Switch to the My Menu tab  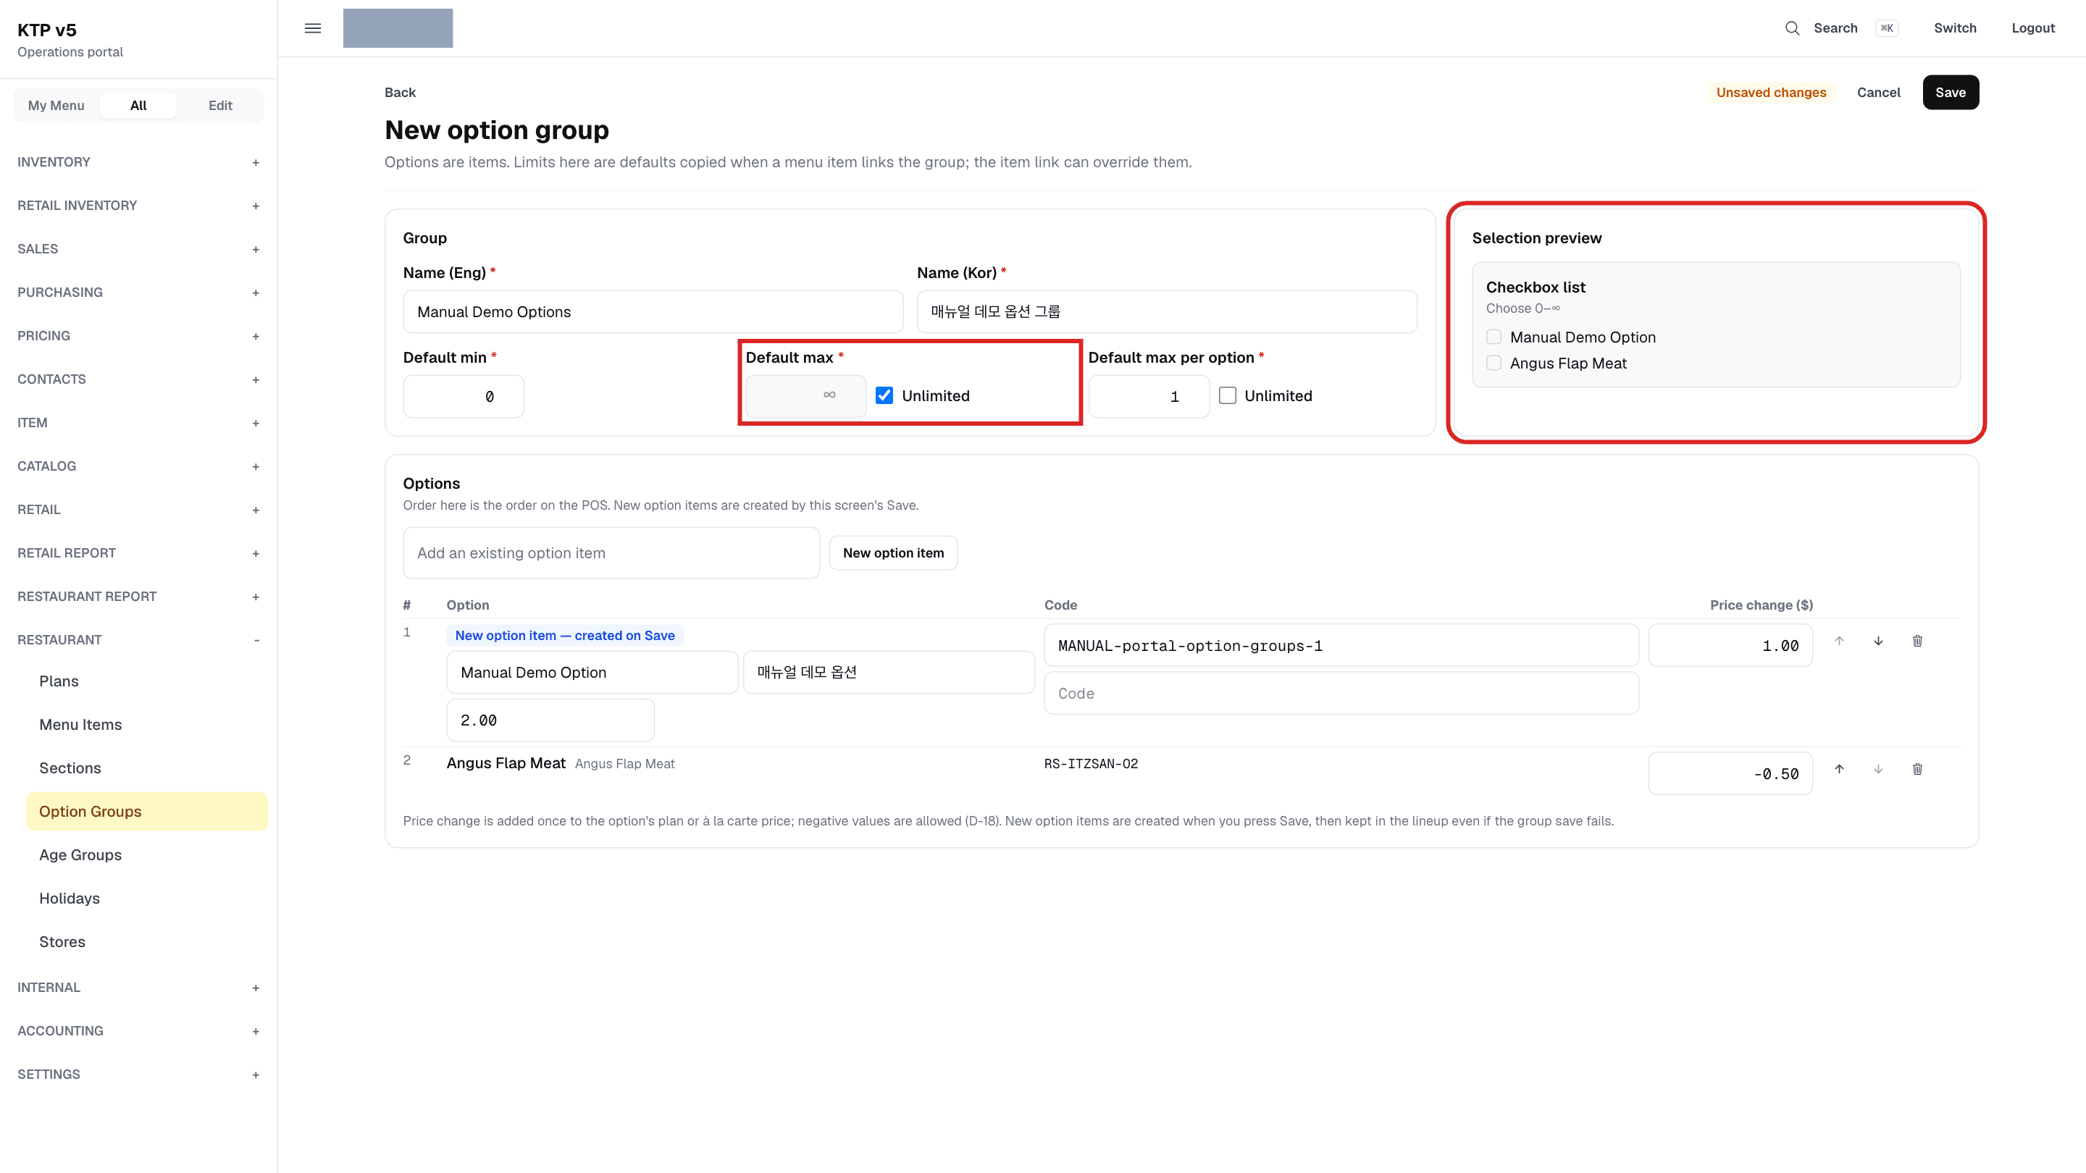click(56, 105)
